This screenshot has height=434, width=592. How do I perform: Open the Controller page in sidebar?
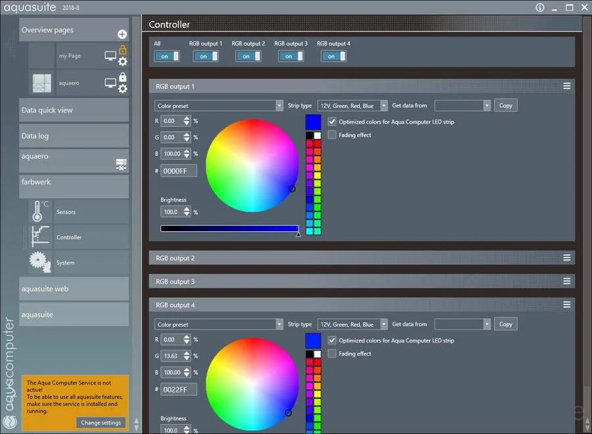68,237
